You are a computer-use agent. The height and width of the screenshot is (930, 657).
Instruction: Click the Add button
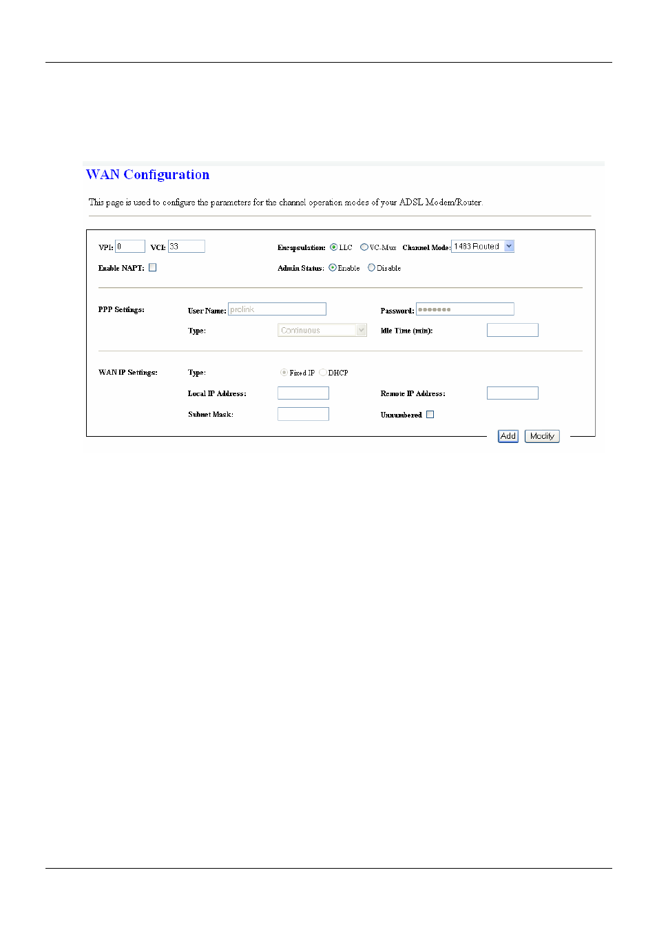[508, 436]
